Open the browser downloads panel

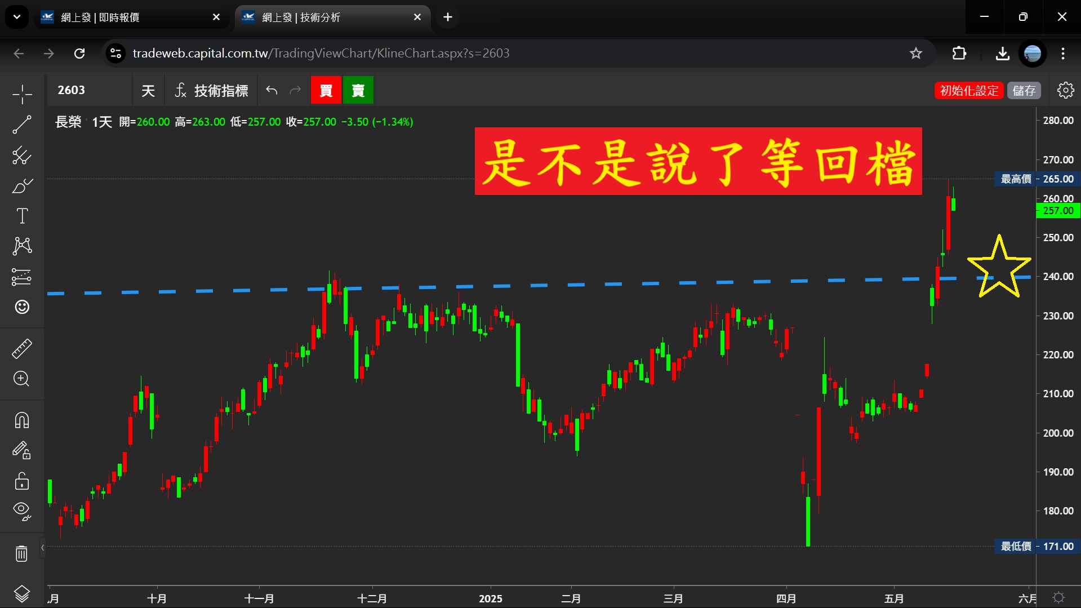pos(1002,54)
